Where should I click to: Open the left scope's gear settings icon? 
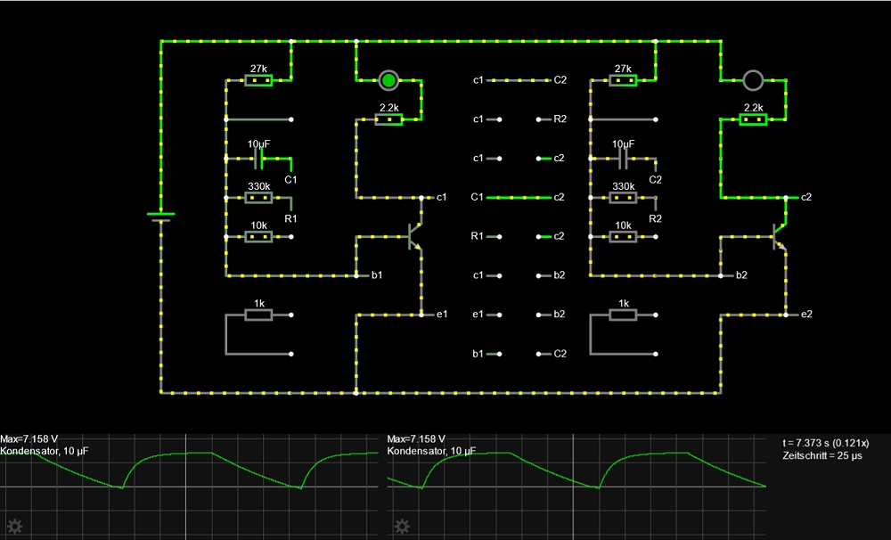click(x=14, y=526)
